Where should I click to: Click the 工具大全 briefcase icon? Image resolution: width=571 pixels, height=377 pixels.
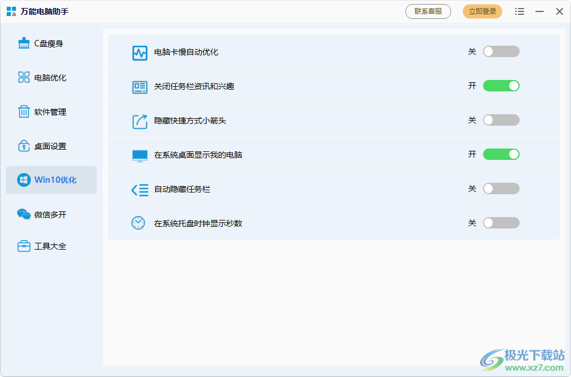pos(23,246)
